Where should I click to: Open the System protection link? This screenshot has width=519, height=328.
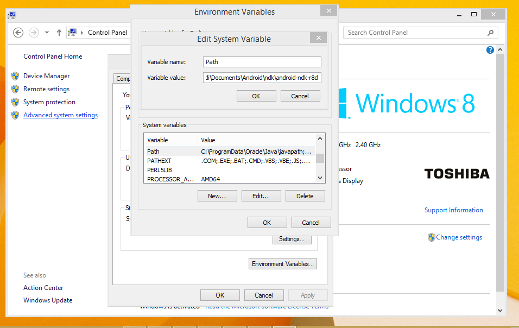[x=49, y=102]
